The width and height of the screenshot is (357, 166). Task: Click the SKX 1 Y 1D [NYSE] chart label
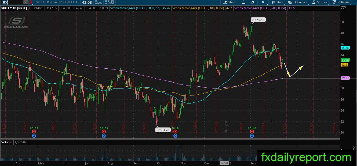14,8
